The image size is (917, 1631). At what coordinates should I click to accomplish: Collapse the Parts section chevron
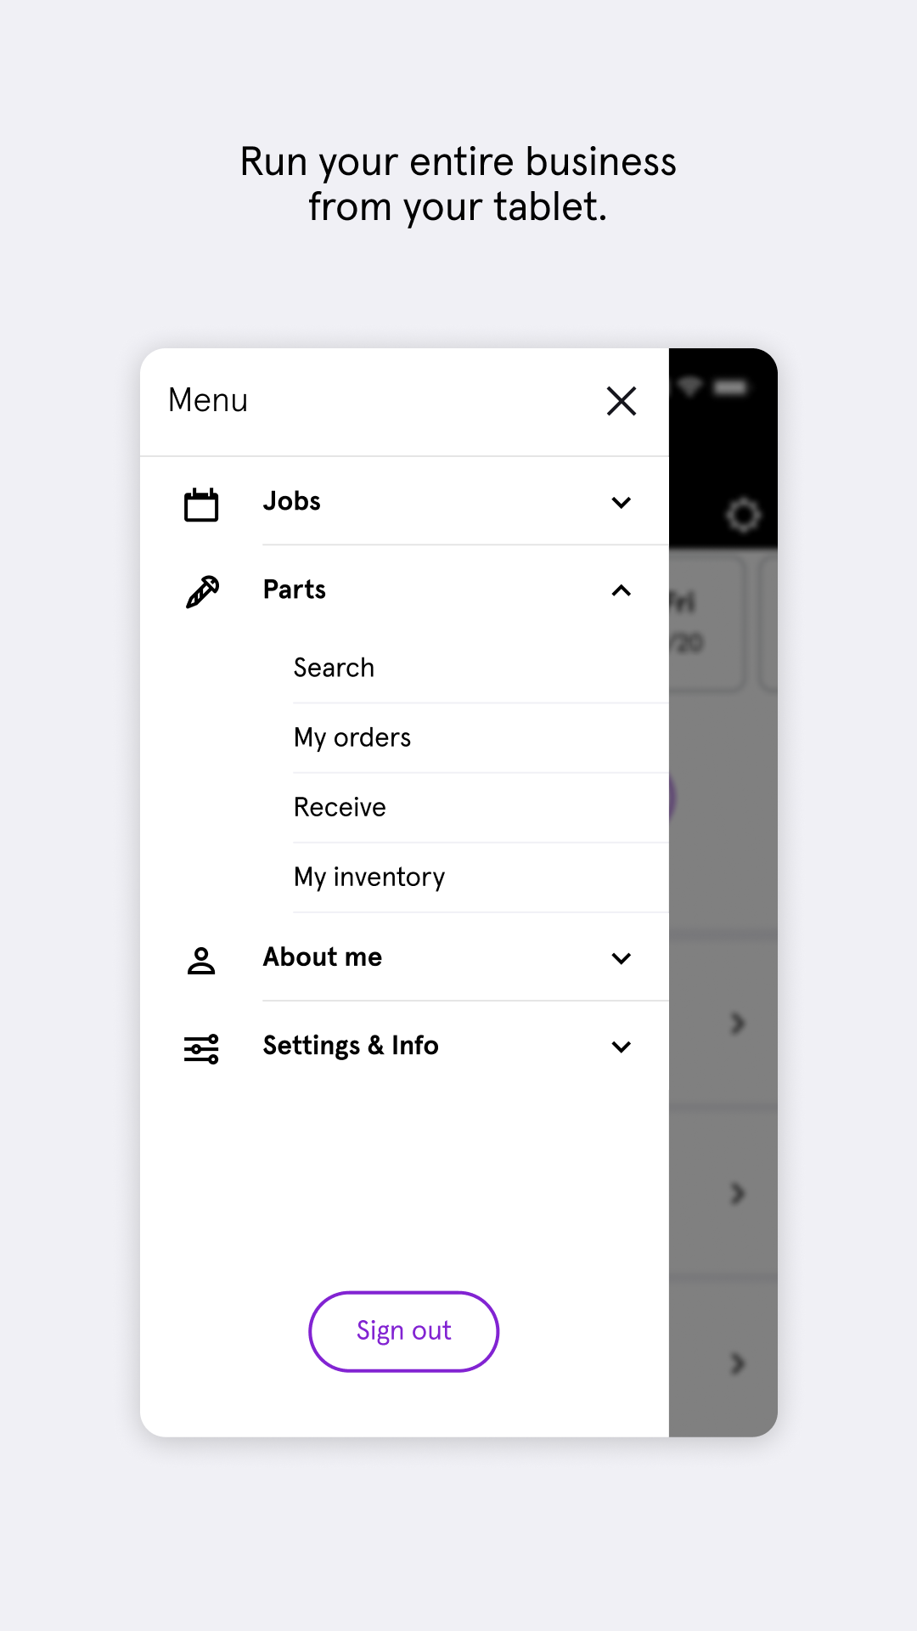click(622, 590)
